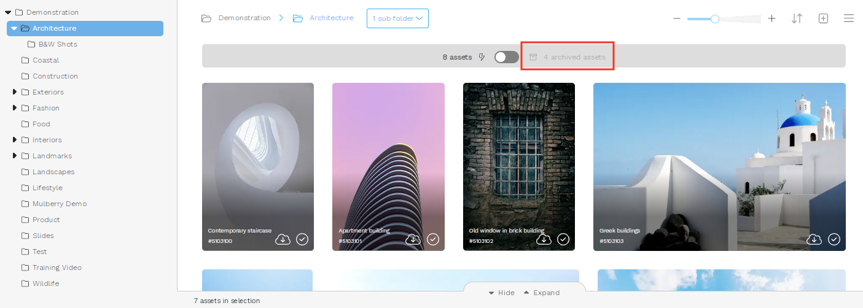Go to Demonstration in breadcrumb
863x308 pixels.
click(x=244, y=18)
